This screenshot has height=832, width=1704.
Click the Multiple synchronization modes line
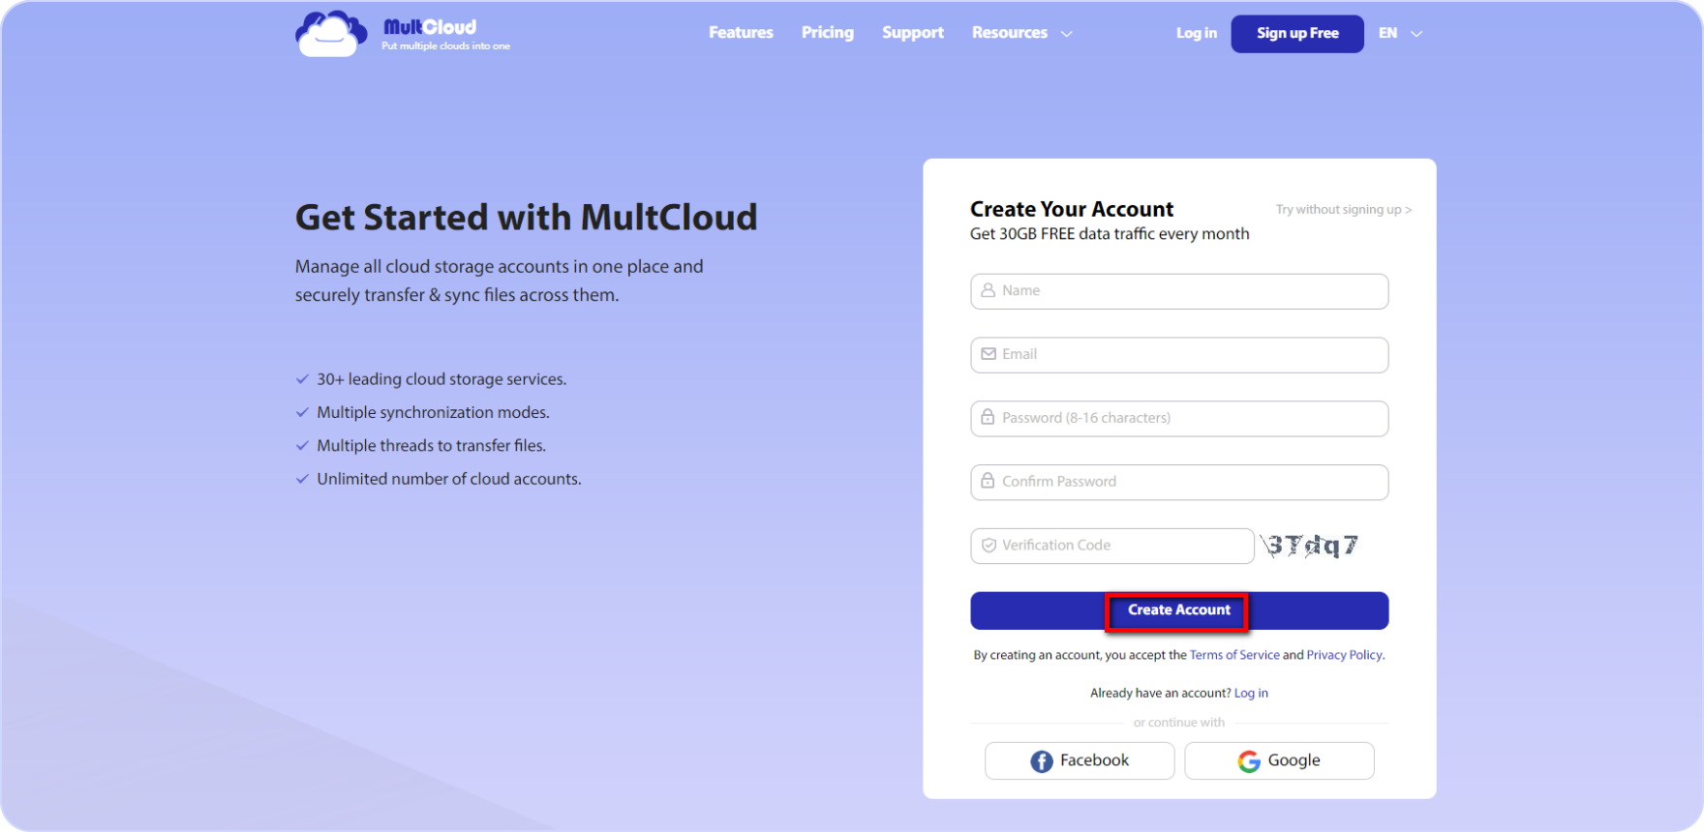[433, 412]
